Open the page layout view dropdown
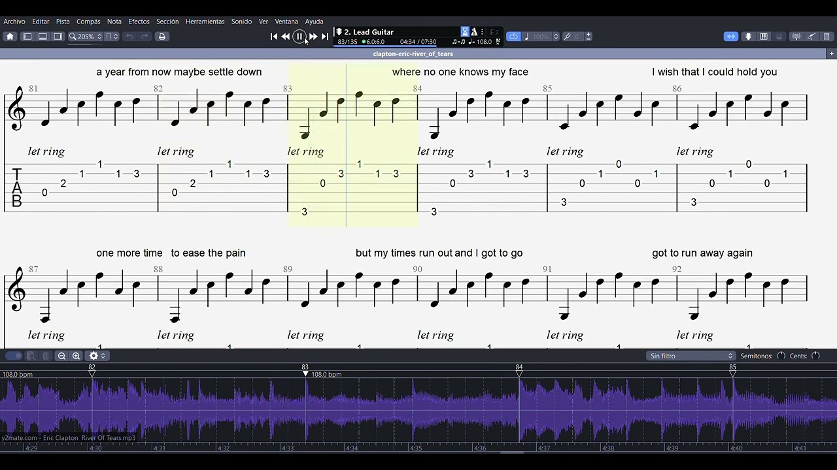This screenshot has height=470, width=837. pos(112,37)
